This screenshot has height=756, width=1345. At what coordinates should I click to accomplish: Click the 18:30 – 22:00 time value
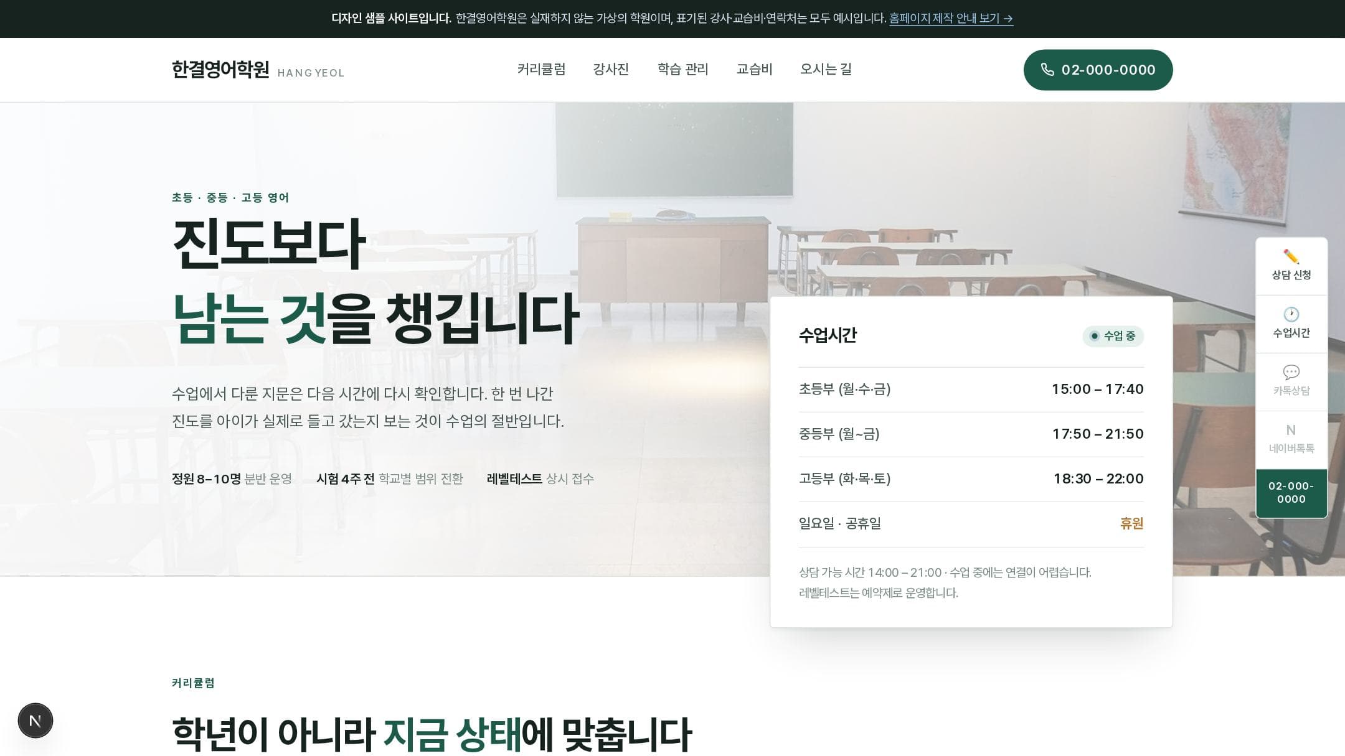(x=1098, y=479)
